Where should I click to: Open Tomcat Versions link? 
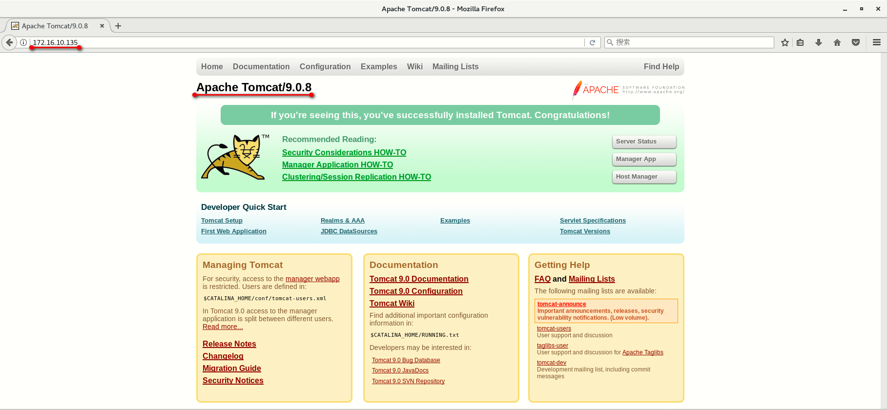585,231
